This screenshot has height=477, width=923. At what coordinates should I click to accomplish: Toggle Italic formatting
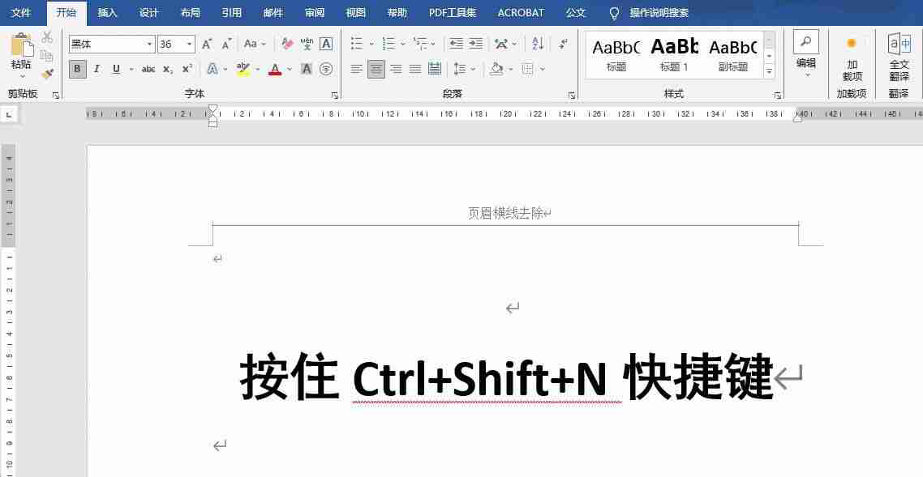pos(97,70)
